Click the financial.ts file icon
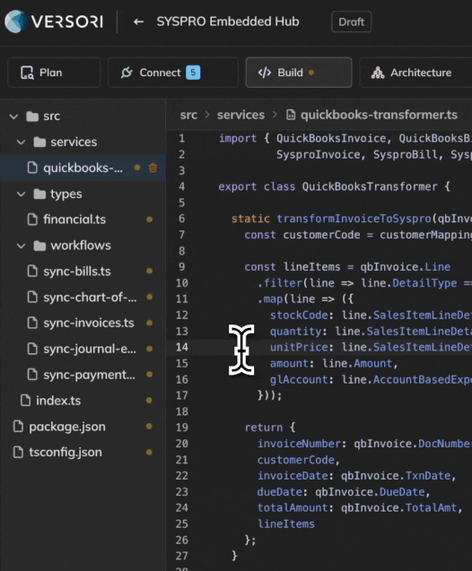 pos(32,220)
